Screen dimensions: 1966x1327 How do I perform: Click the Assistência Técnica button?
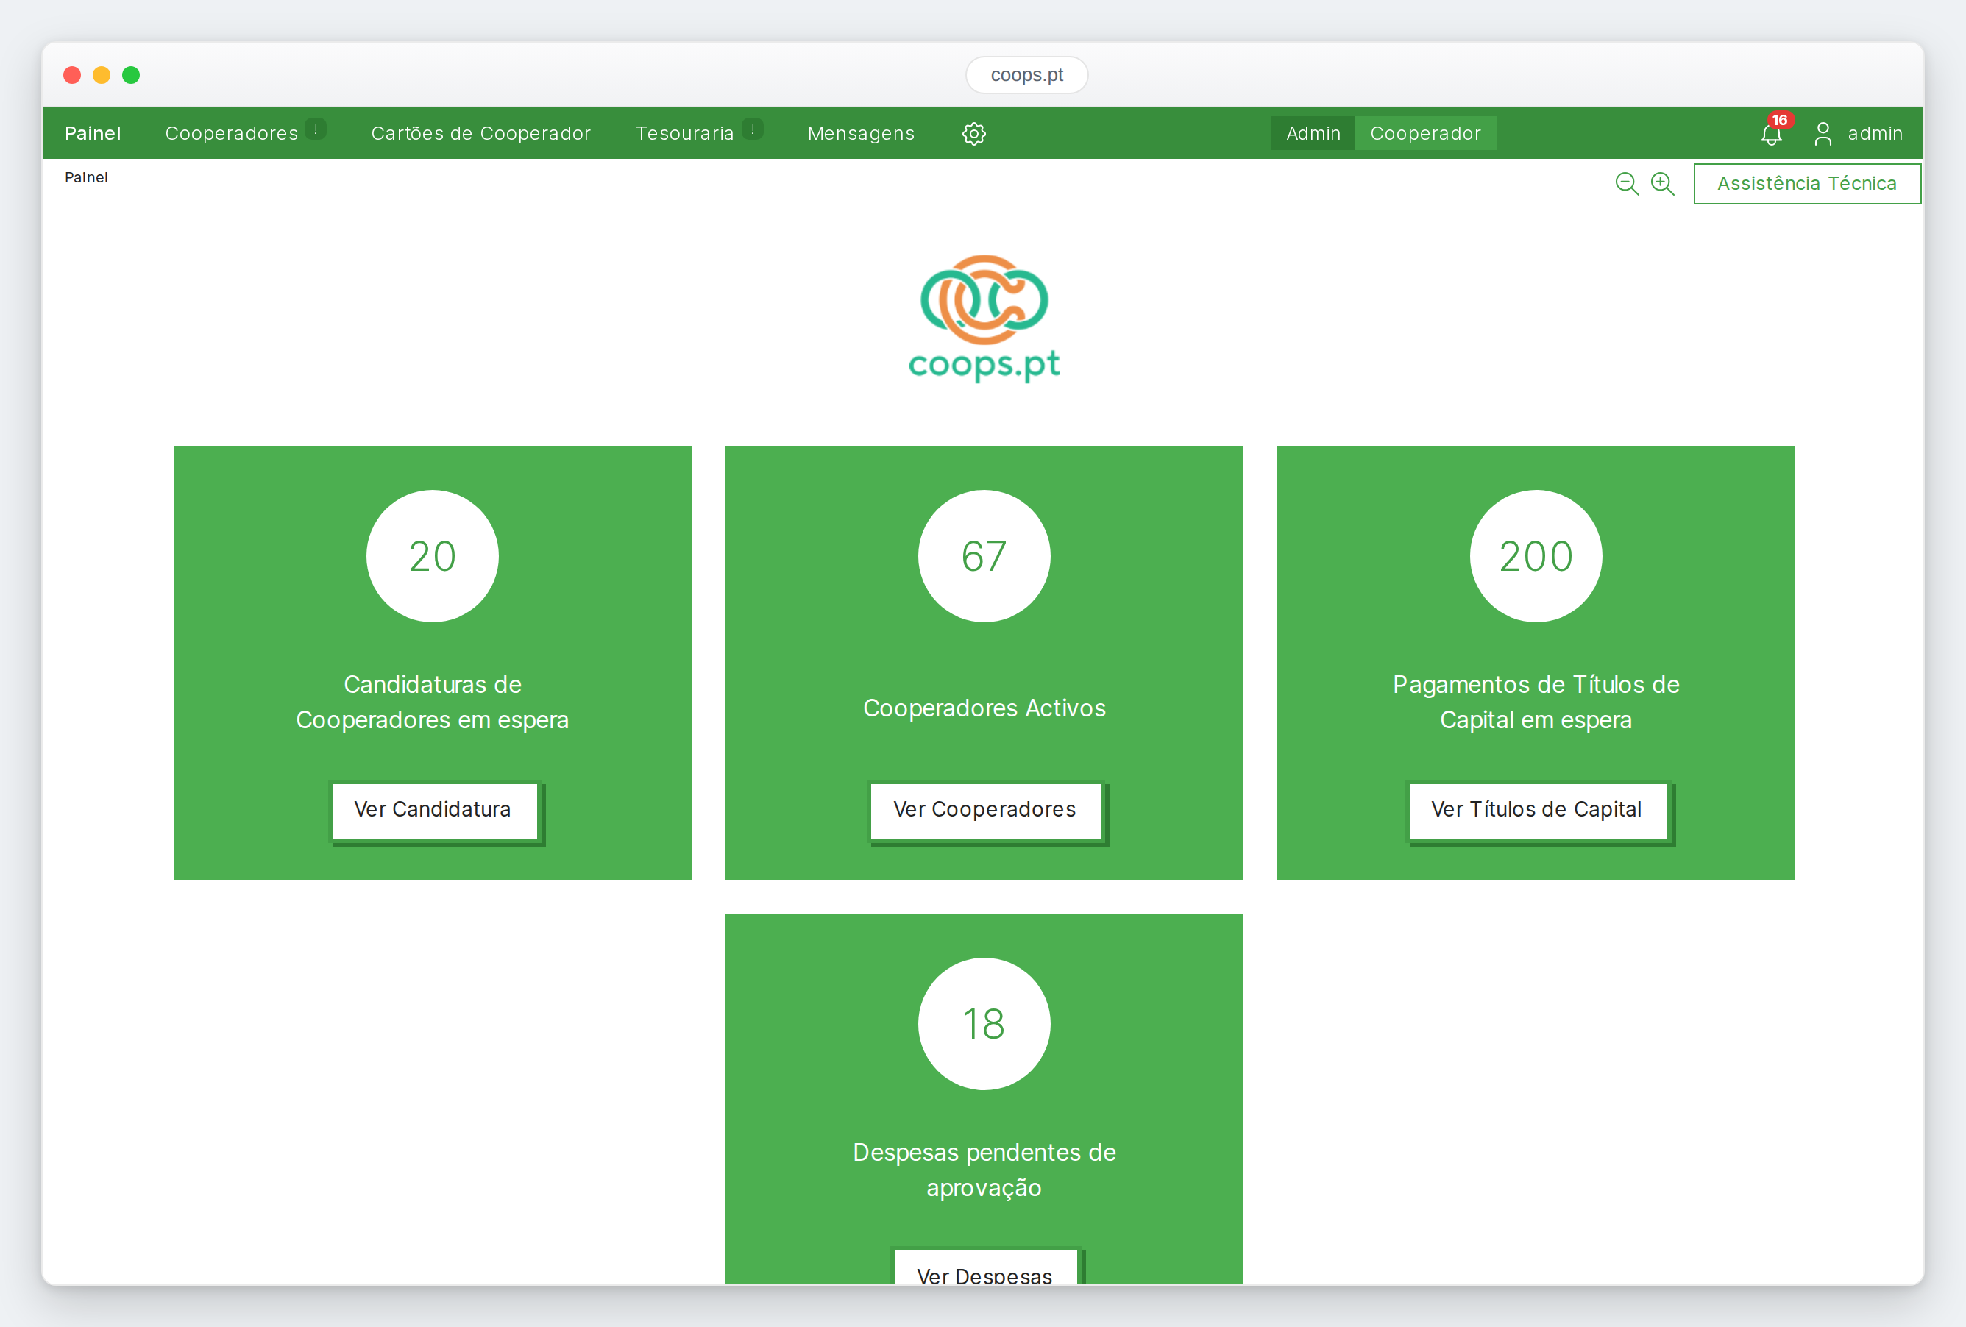point(1807,184)
